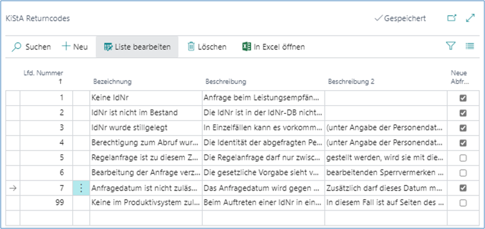485x229 pixels.
Task: Disable Neue Abfrage checkbox in row 3
Action: pos(463,128)
